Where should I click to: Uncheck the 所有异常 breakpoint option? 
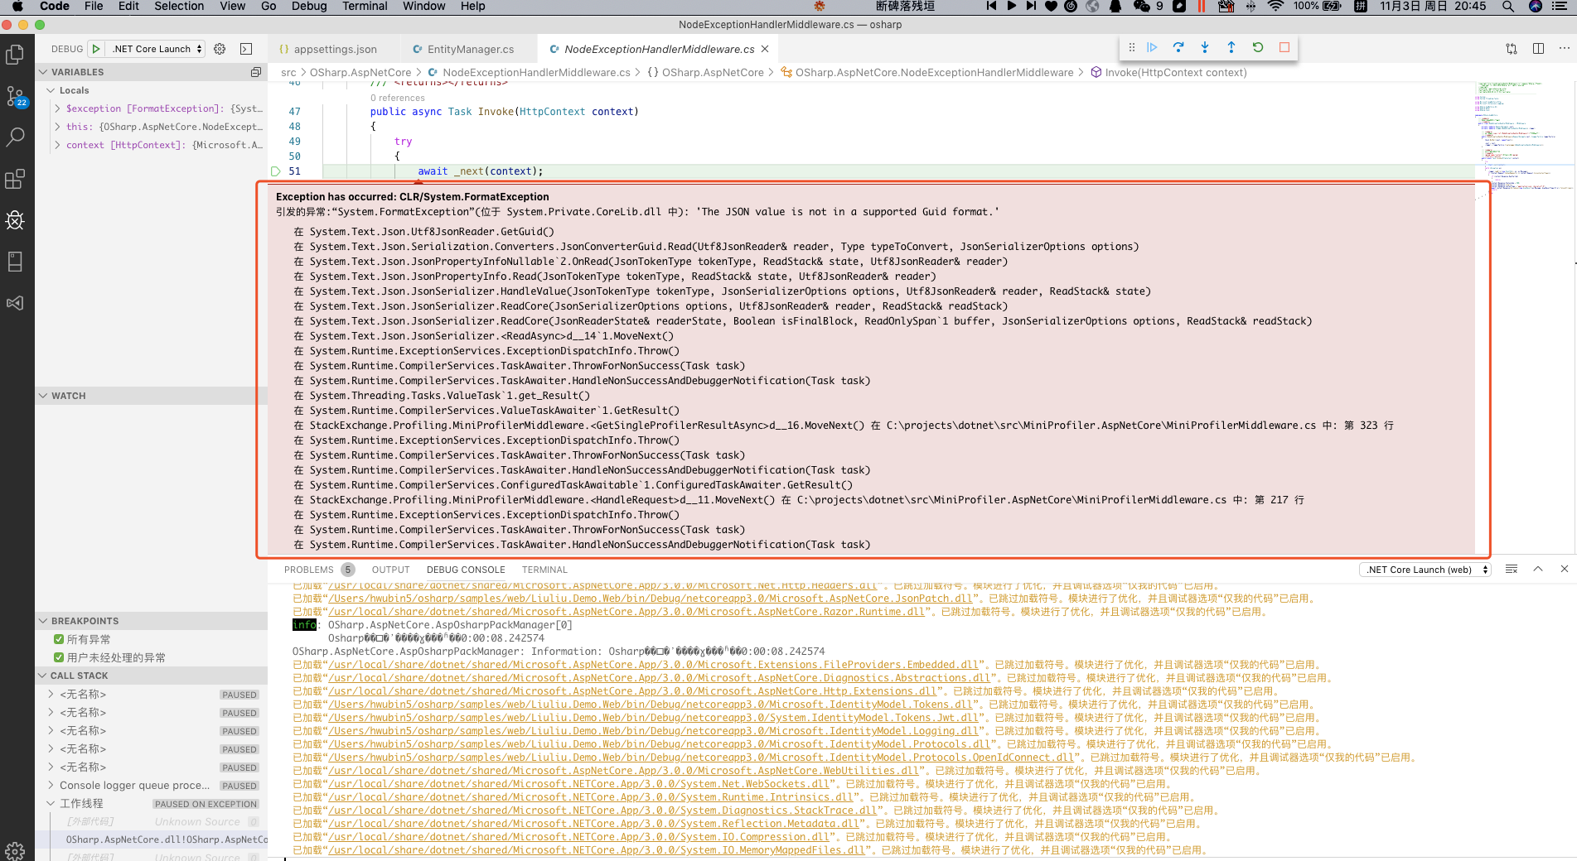[60, 638]
